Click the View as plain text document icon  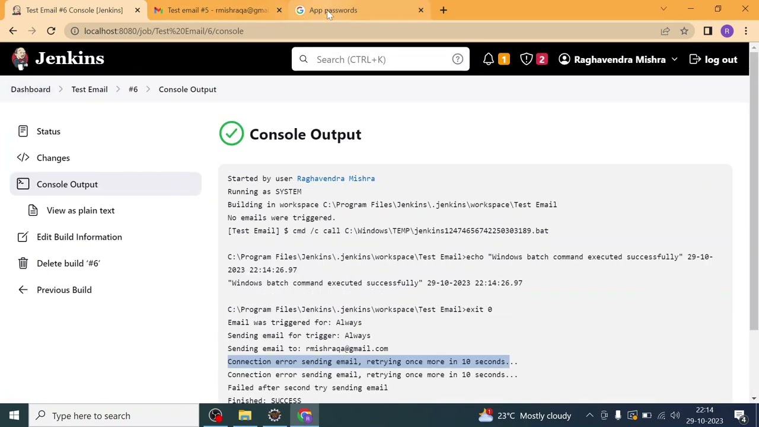pyautogui.click(x=33, y=211)
